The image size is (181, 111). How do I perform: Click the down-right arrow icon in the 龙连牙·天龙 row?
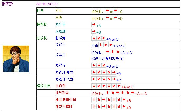(109, 79)
